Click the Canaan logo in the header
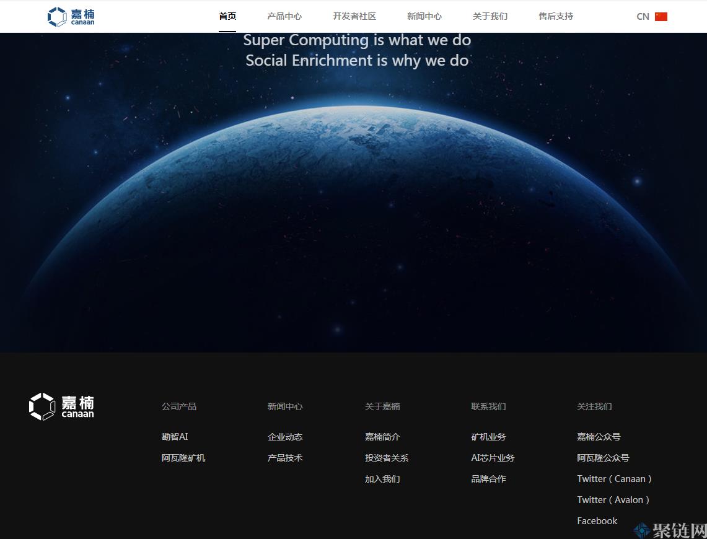The image size is (707, 539). [71, 17]
